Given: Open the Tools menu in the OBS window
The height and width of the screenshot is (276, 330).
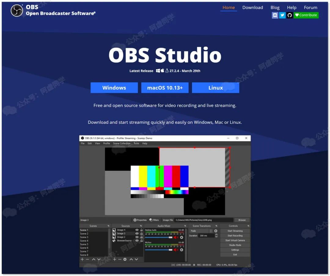Looking at the screenshot, I should coord(136,143).
